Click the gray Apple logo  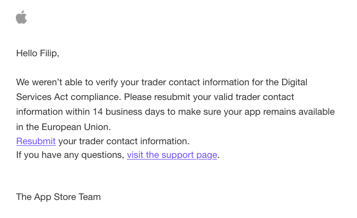[21, 17]
